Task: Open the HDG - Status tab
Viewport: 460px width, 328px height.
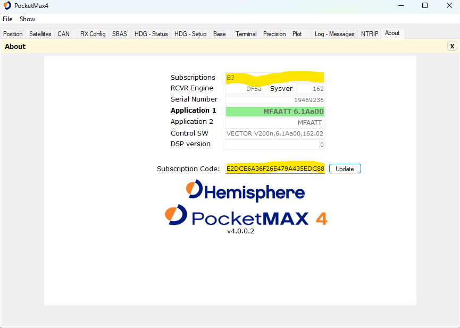Action: point(151,34)
